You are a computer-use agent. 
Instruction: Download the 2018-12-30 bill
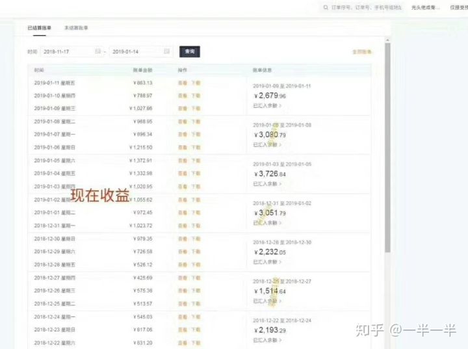tap(196, 239)
